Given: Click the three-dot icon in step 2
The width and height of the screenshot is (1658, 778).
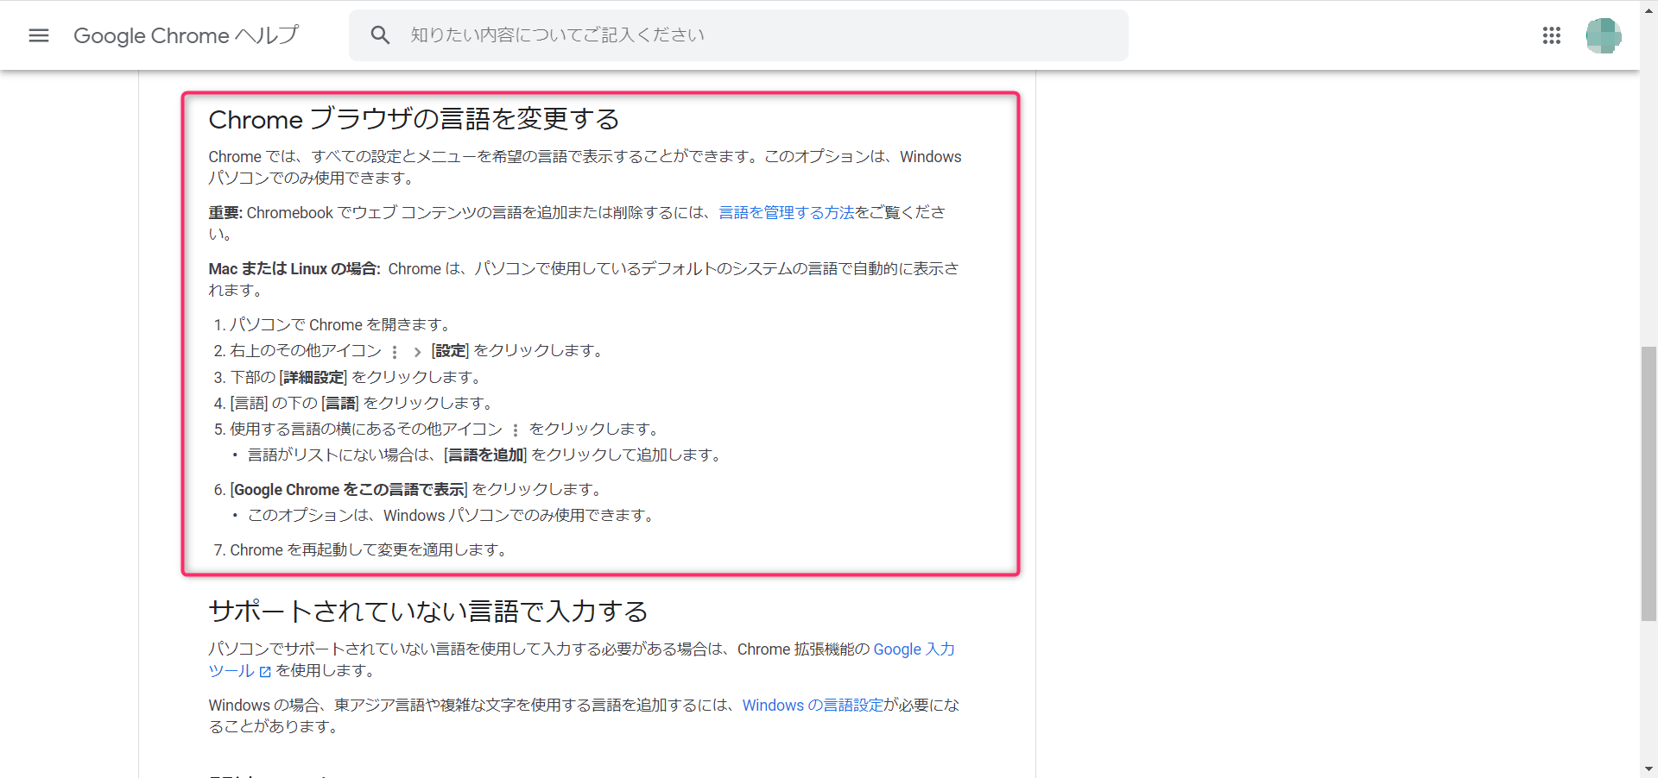Looking at the screenshot, I should pos(395,352).
